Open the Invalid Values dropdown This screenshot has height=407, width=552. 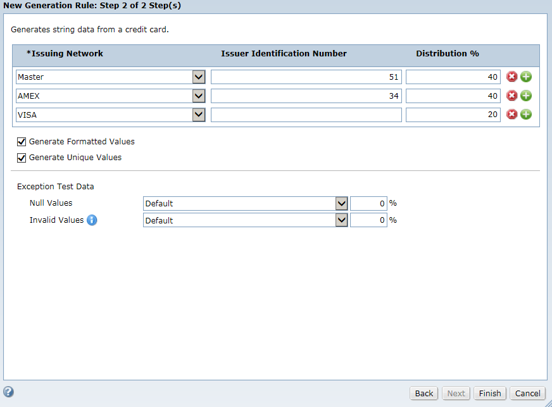tap(341, 220)
